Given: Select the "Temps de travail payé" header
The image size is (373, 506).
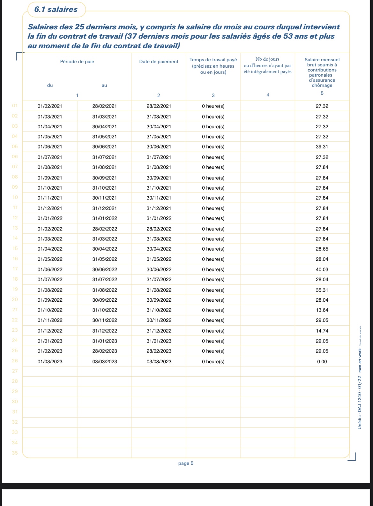Looking at the screenshot, I should click(x=213, y=60).
